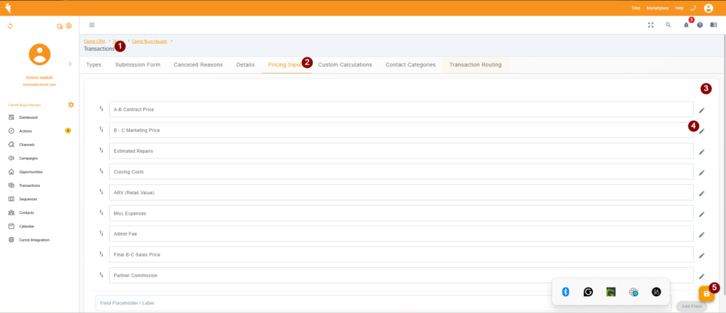The height and width of the screenshot is (313, 726).
Task: Expand the profile panel chevron
Action: click(69, 64)
